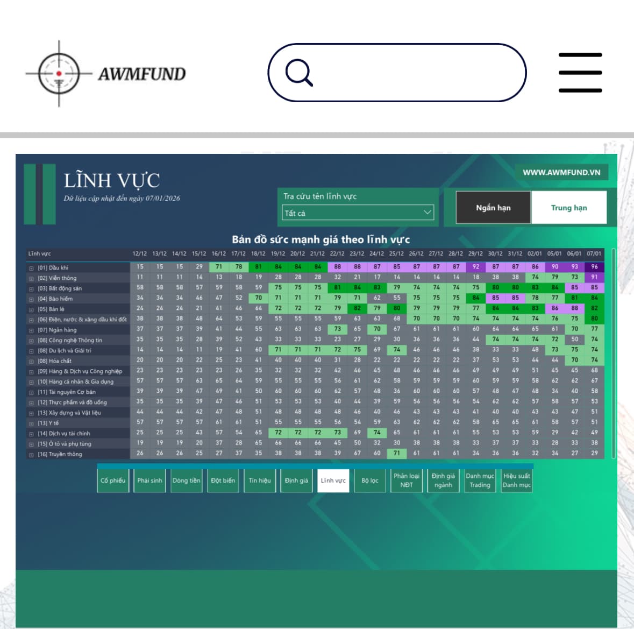Expand the [02] Viễn thông row
The image size is (634, 629).
(x=31, y=279)
